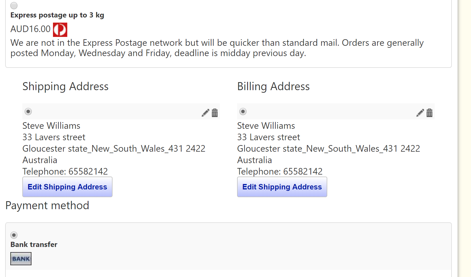This screenshot has height=277, width=471.
Task: Click the Payment method heading
Action: pyautogui.click(x=47, y=205)
